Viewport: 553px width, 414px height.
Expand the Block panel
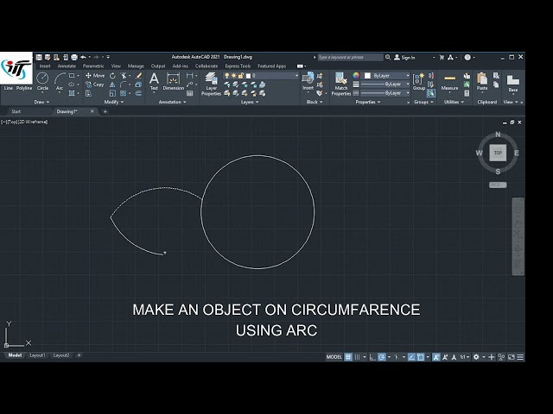[x=315, y=102]
